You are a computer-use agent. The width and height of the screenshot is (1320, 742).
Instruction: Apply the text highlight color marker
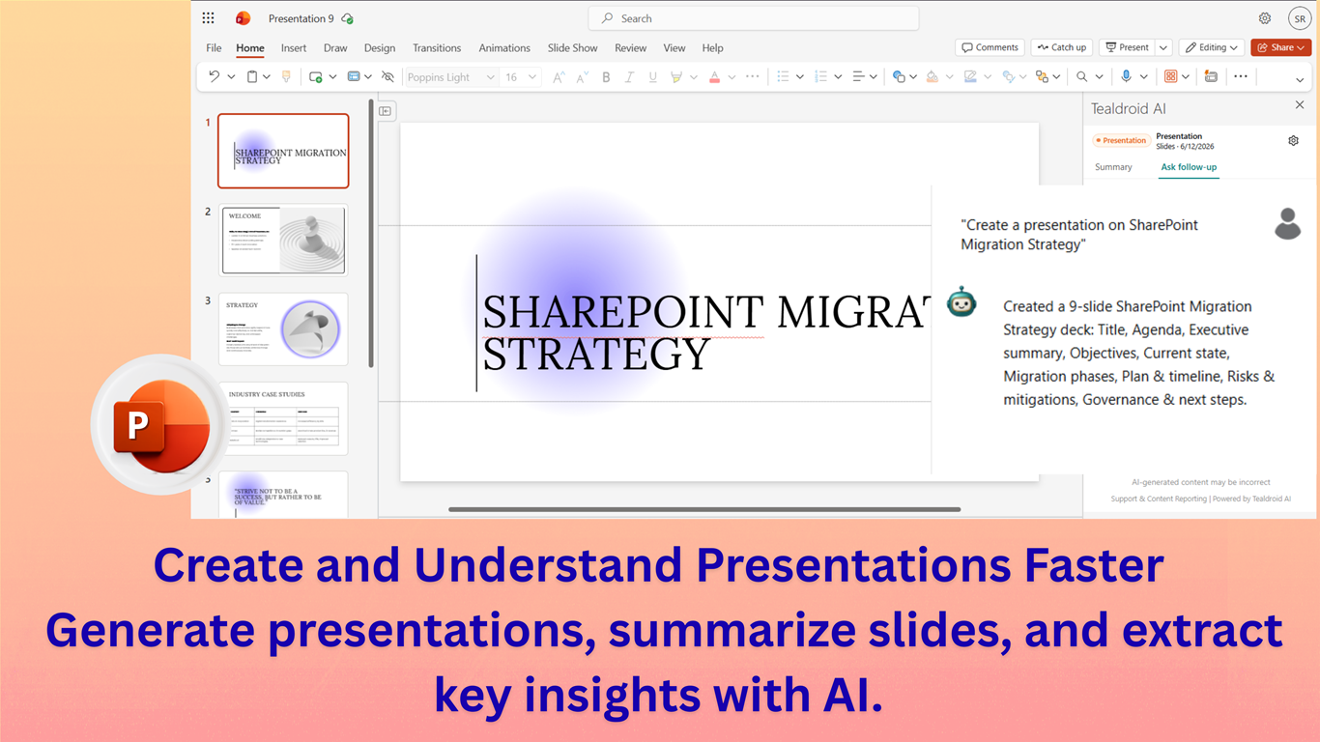pos(676,76)
